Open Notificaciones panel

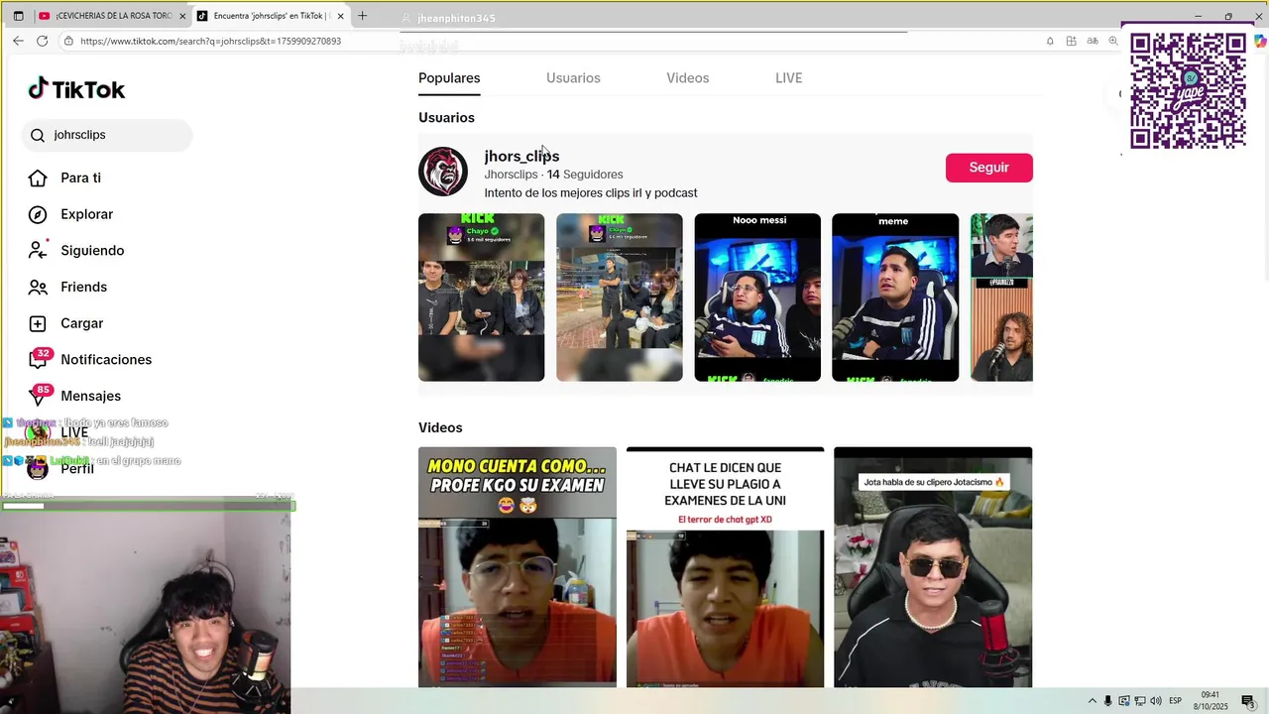point(106,360)
